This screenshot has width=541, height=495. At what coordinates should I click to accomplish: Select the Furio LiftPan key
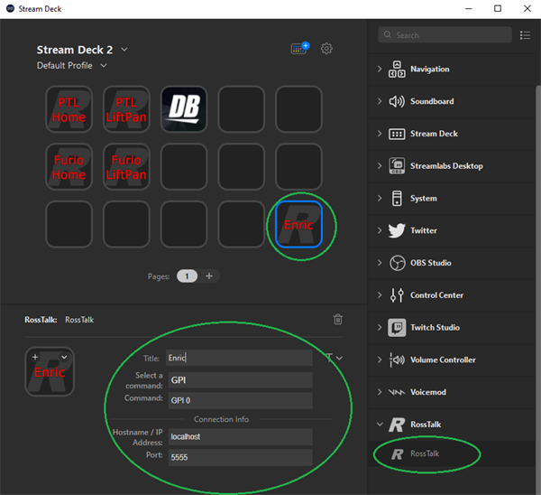tap(126, 166)
